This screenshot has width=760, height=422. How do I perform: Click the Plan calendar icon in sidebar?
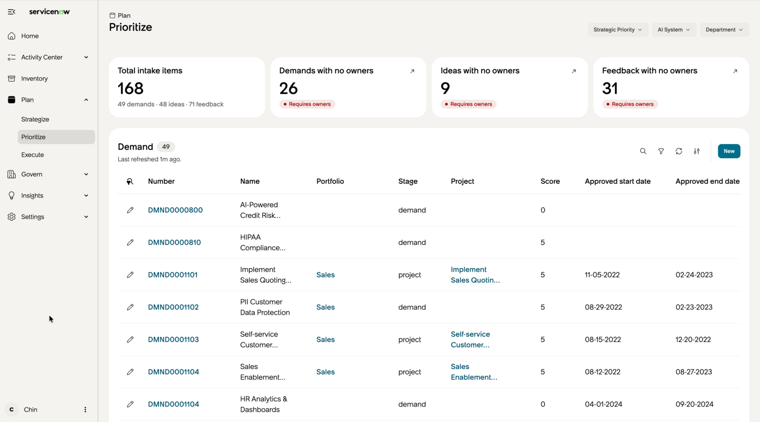(x=11, y=100)
